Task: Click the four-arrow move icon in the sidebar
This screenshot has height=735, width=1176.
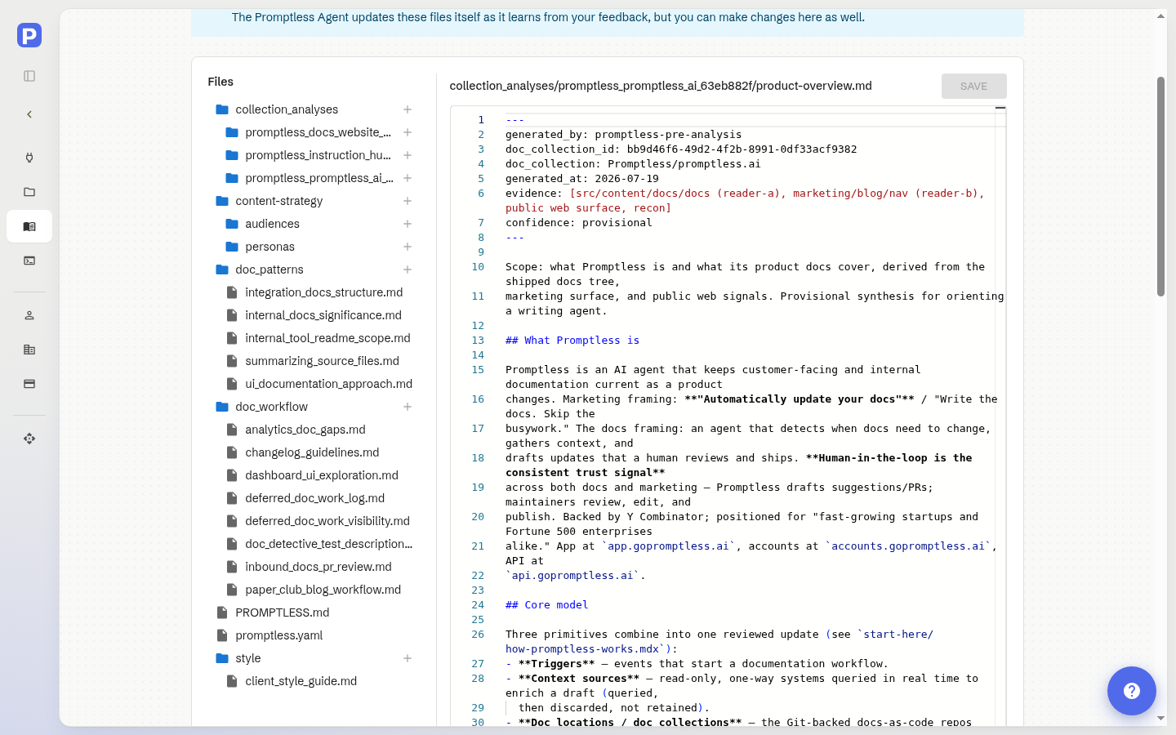Action: [x=29, y=439]
